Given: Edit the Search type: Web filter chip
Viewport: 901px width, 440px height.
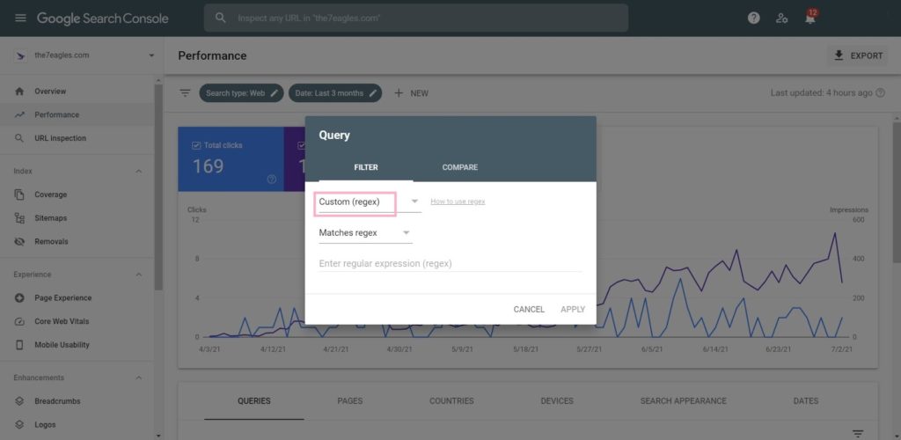Looking at the screenshot, I should coord(241,92).
